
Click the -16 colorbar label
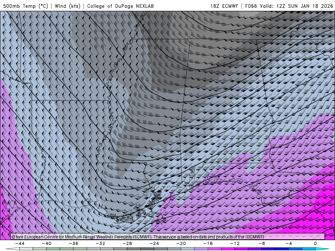(x=208, y=243)
